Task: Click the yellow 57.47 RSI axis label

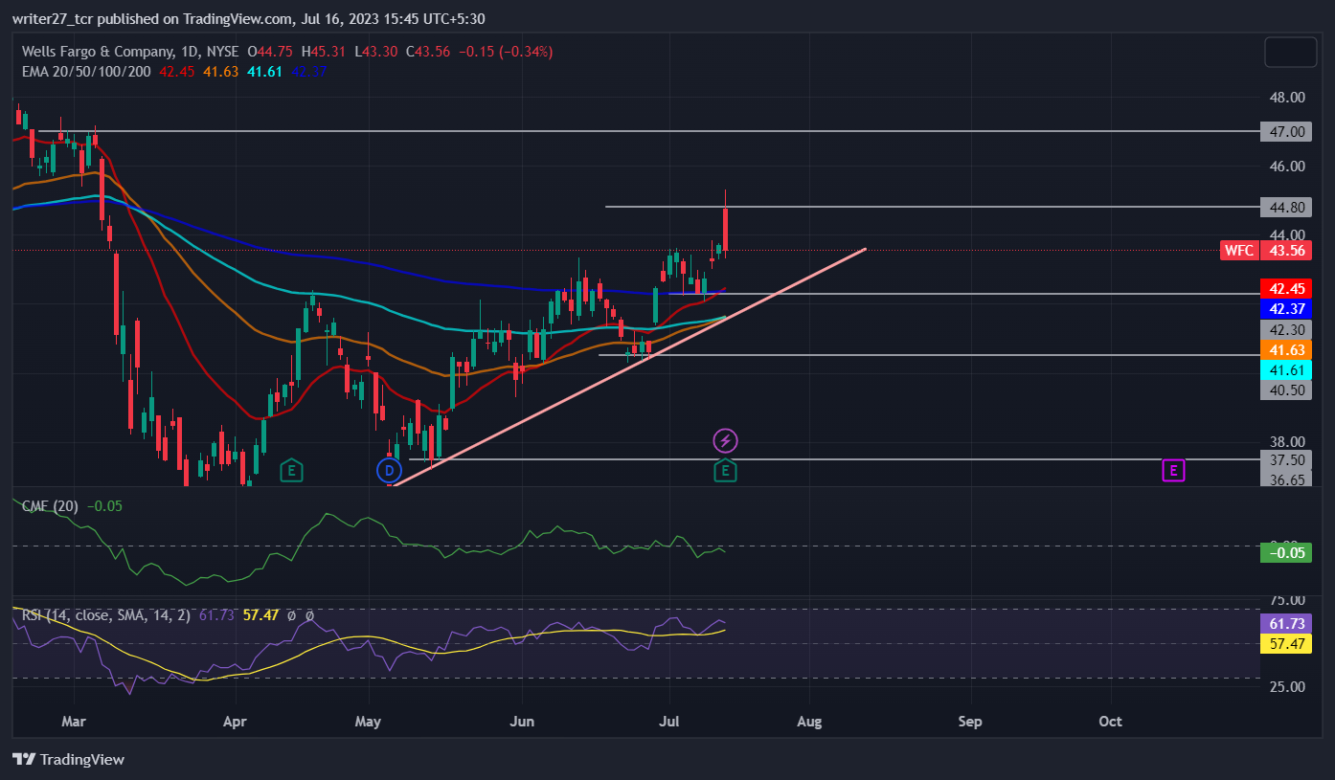Action: (x=1286, y=643)
